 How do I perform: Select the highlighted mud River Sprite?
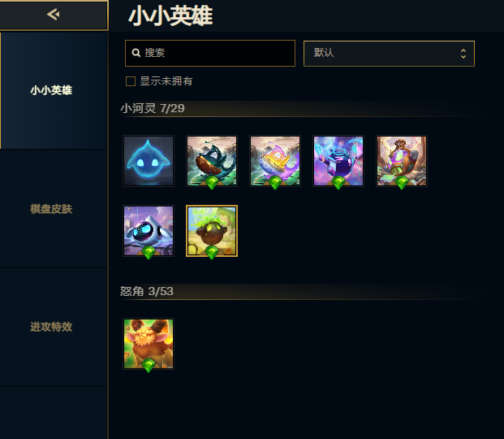tap(212, 231)
